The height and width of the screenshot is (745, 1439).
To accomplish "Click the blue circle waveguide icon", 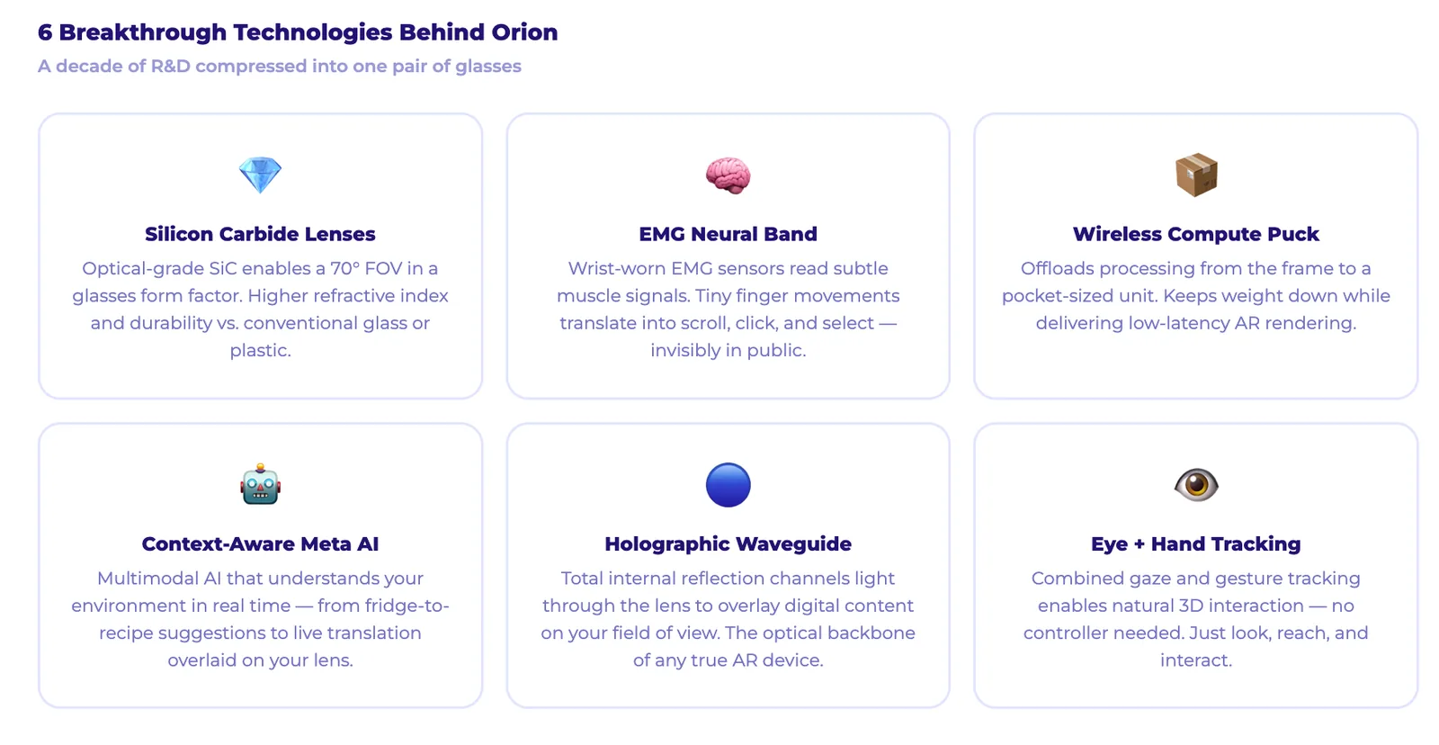I will [728, 485].
